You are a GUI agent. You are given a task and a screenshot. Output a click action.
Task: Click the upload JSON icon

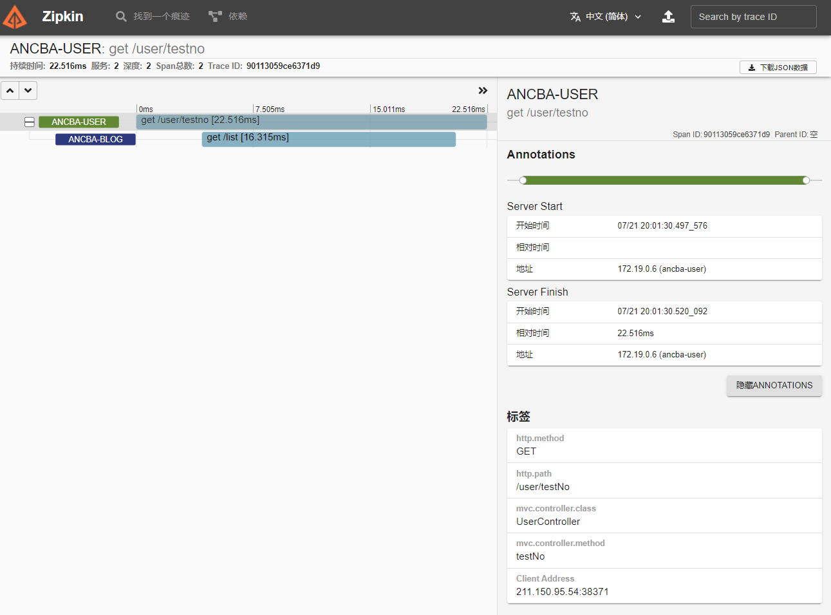pos(669,17)
